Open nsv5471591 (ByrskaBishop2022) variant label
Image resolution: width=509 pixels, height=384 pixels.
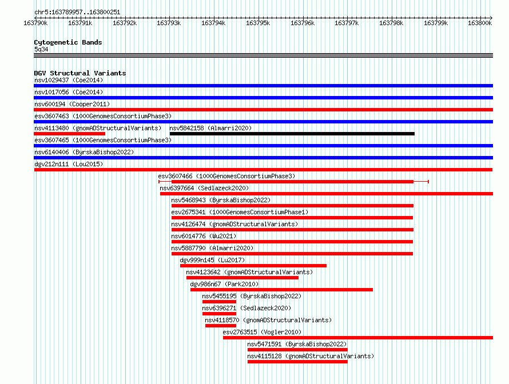pyautogui.click(x=297, y=344)
